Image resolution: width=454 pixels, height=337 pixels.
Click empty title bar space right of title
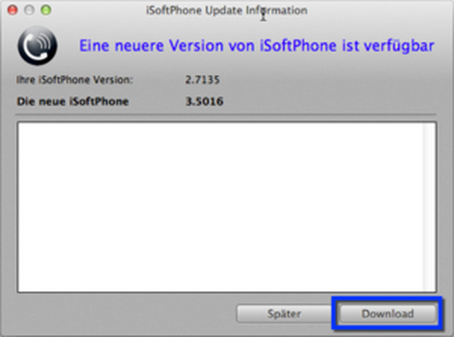(x=376, y=11)
